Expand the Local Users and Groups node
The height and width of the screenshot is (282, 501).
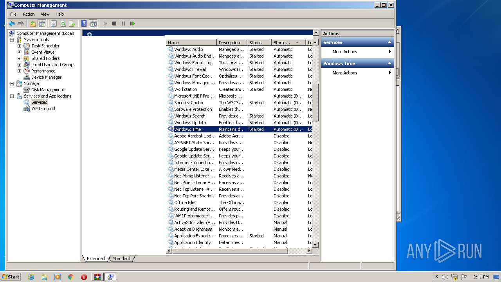coord(19,65)
